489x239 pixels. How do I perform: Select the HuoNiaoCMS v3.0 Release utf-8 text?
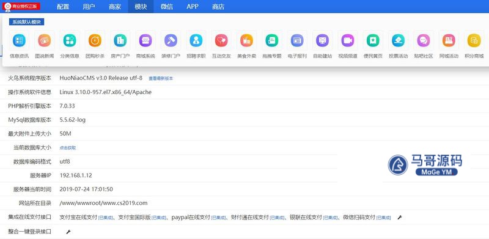point(101,78)
